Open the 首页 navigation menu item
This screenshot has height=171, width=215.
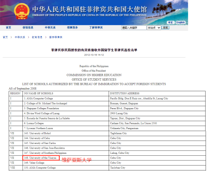tap(8, 27)
